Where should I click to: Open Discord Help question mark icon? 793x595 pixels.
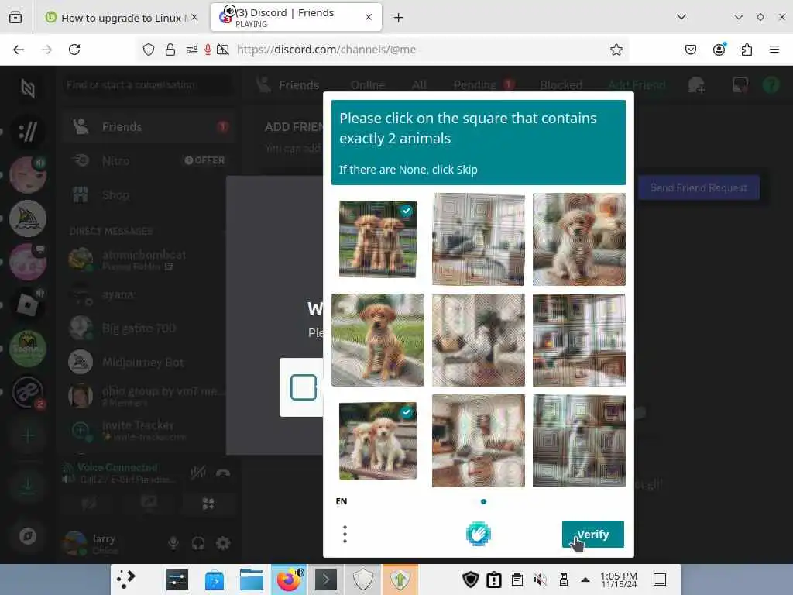coord(771,85)
